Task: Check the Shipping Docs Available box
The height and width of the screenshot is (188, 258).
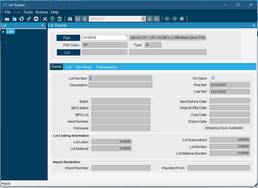Action: click(247, 127)
